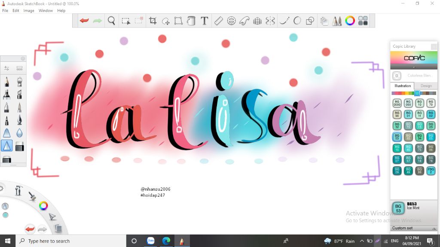The image size is (440, 247).
Task: Open the Edit menu
Action: point(16,11)
